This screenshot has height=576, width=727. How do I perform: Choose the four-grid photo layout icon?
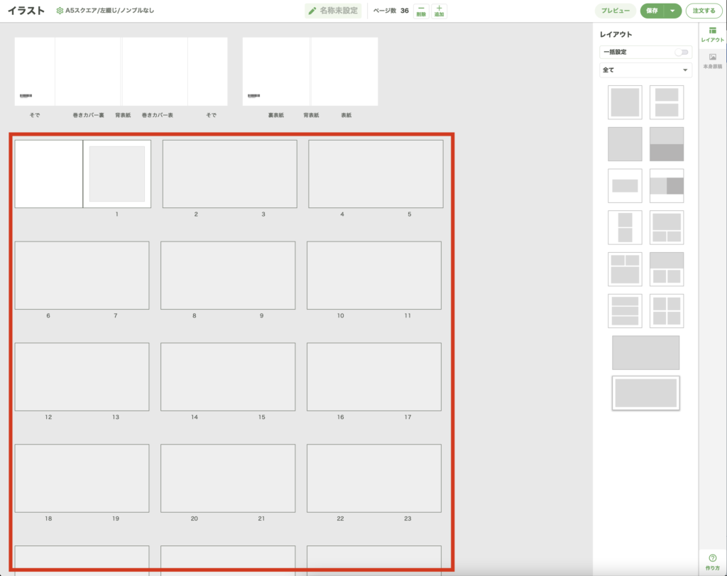pos(667,311)
